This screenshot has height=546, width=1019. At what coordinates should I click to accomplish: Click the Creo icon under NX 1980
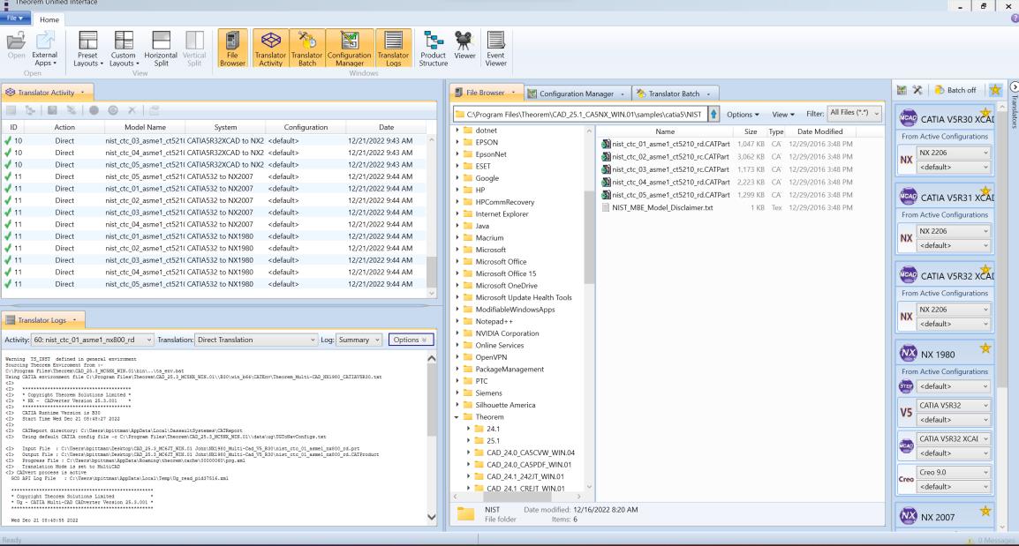907,479
